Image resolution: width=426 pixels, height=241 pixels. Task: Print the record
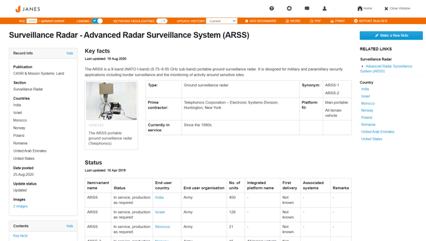coord(337,21)
